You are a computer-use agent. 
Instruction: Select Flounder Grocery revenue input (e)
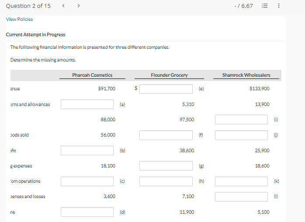click(x=166, y=89)
